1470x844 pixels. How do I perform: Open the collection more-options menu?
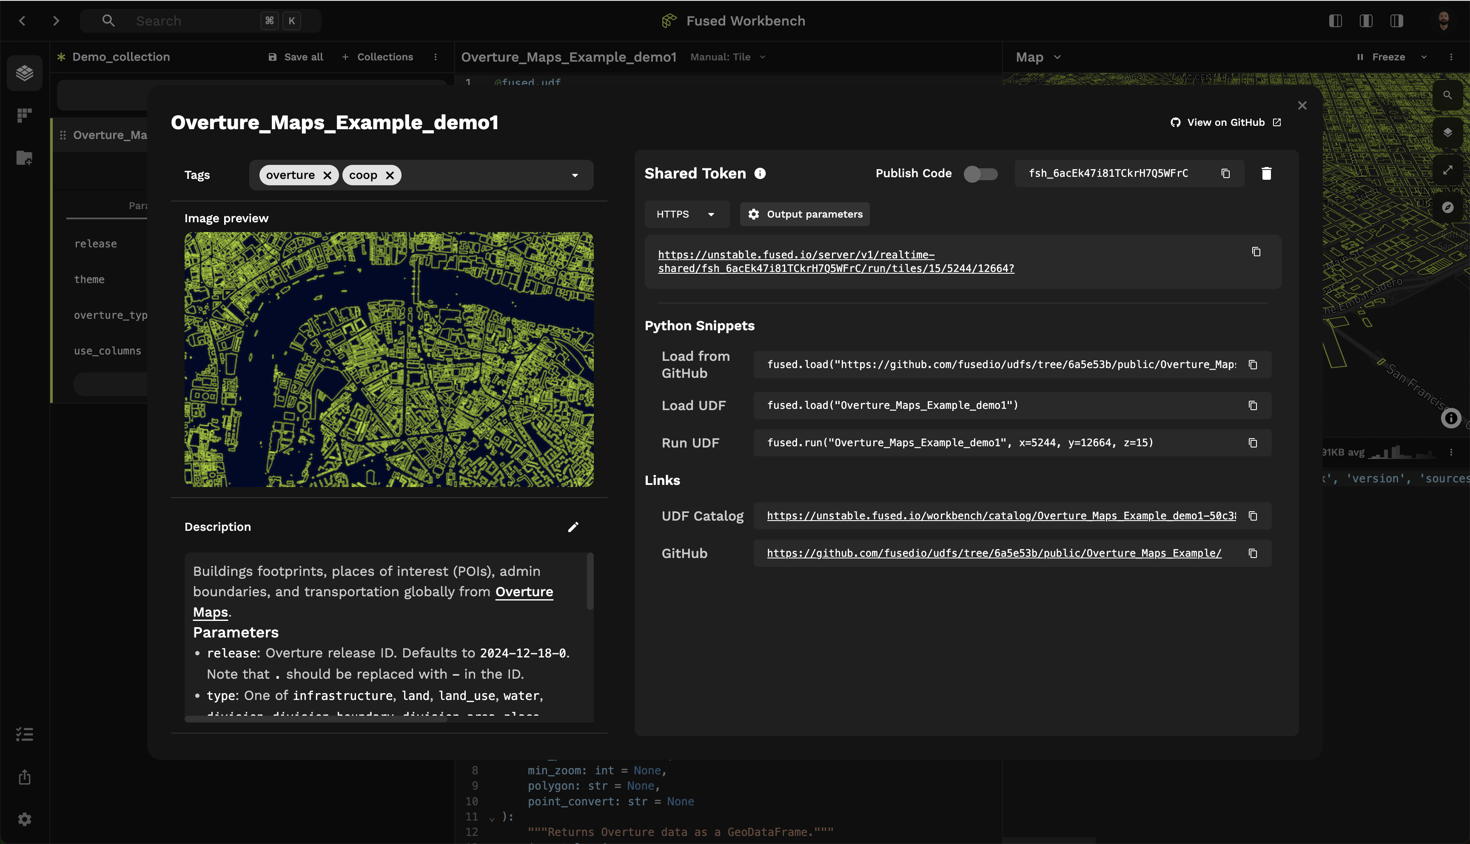[x=435, y=57]
